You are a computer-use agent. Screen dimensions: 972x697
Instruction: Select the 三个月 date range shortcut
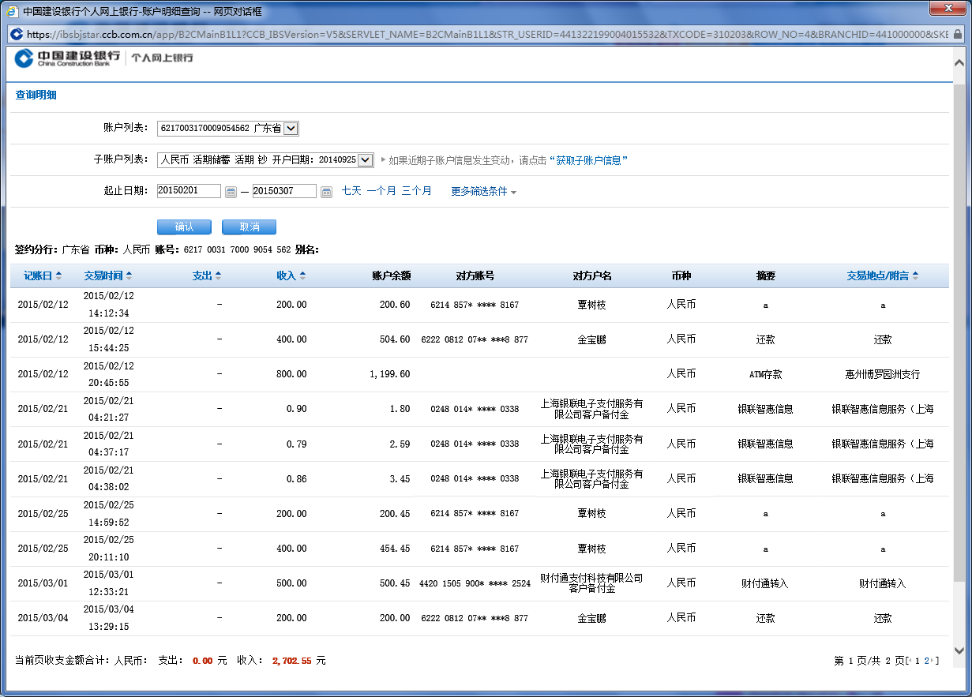(416, 191)
